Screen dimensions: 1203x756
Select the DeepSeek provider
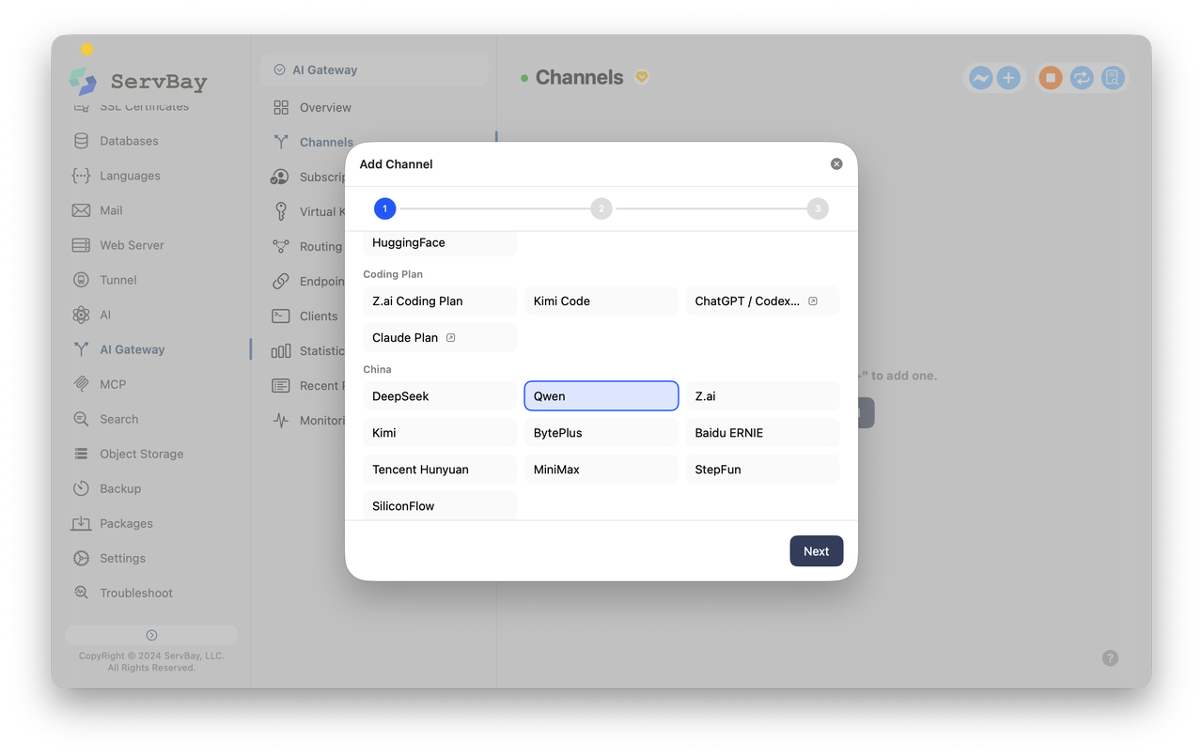click(440, 396)
